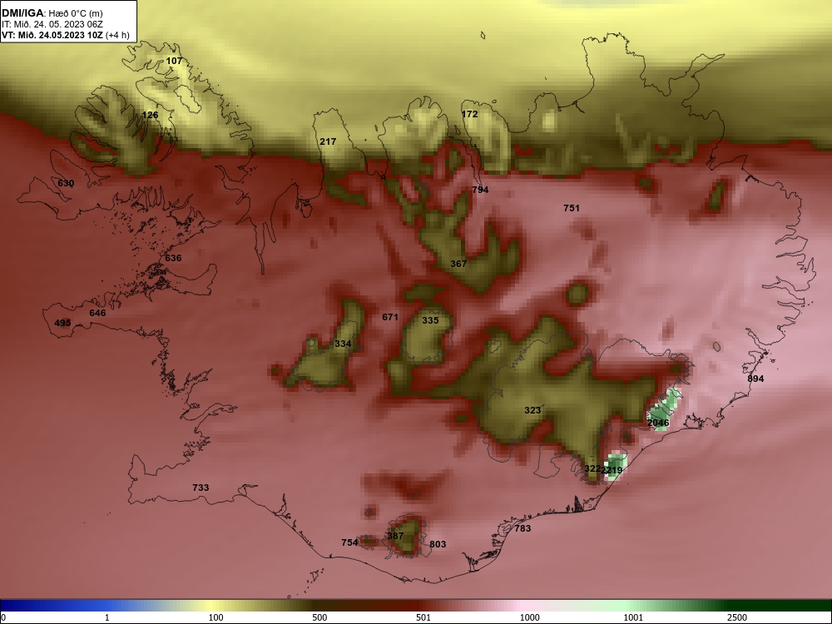The width and height of the screenshot is (832, 624).
Task: Click the map value label 646
Action: pos(97,313)
